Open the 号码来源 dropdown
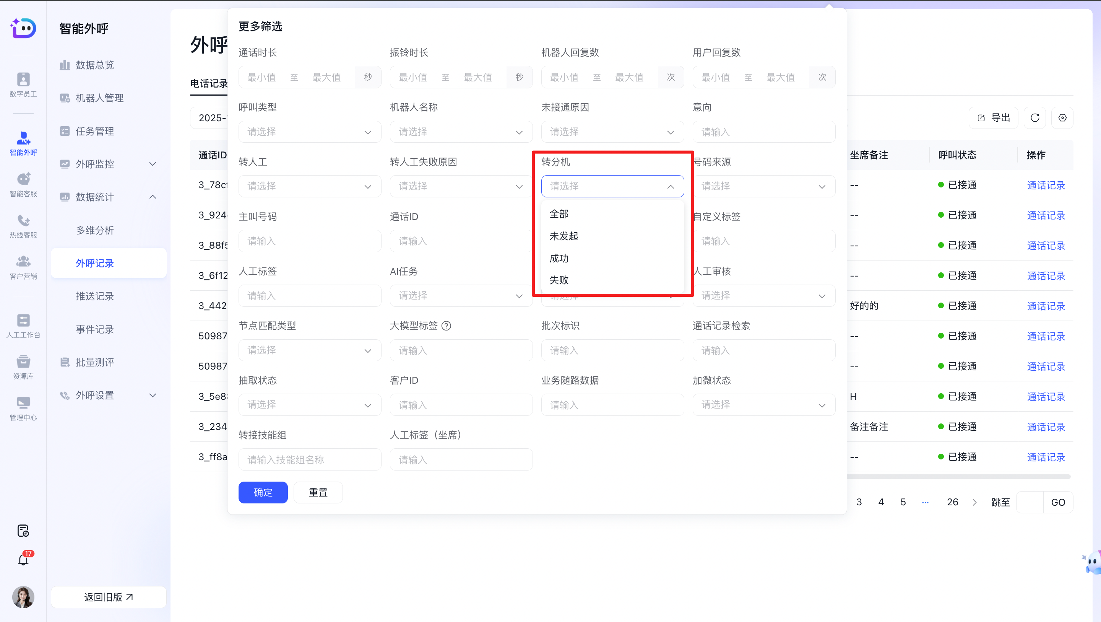This screenshot has height=622, width=1101. (x=764, y=186)
